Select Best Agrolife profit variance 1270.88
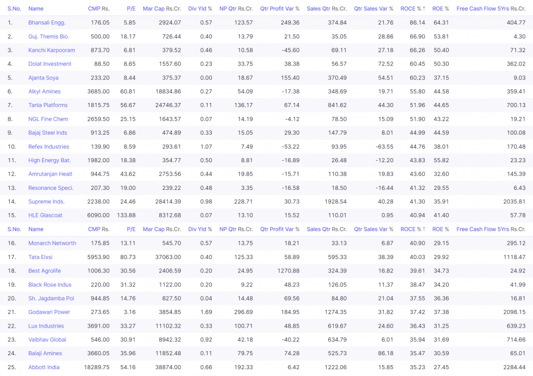The image size is (533, 376). pos(288,271)
